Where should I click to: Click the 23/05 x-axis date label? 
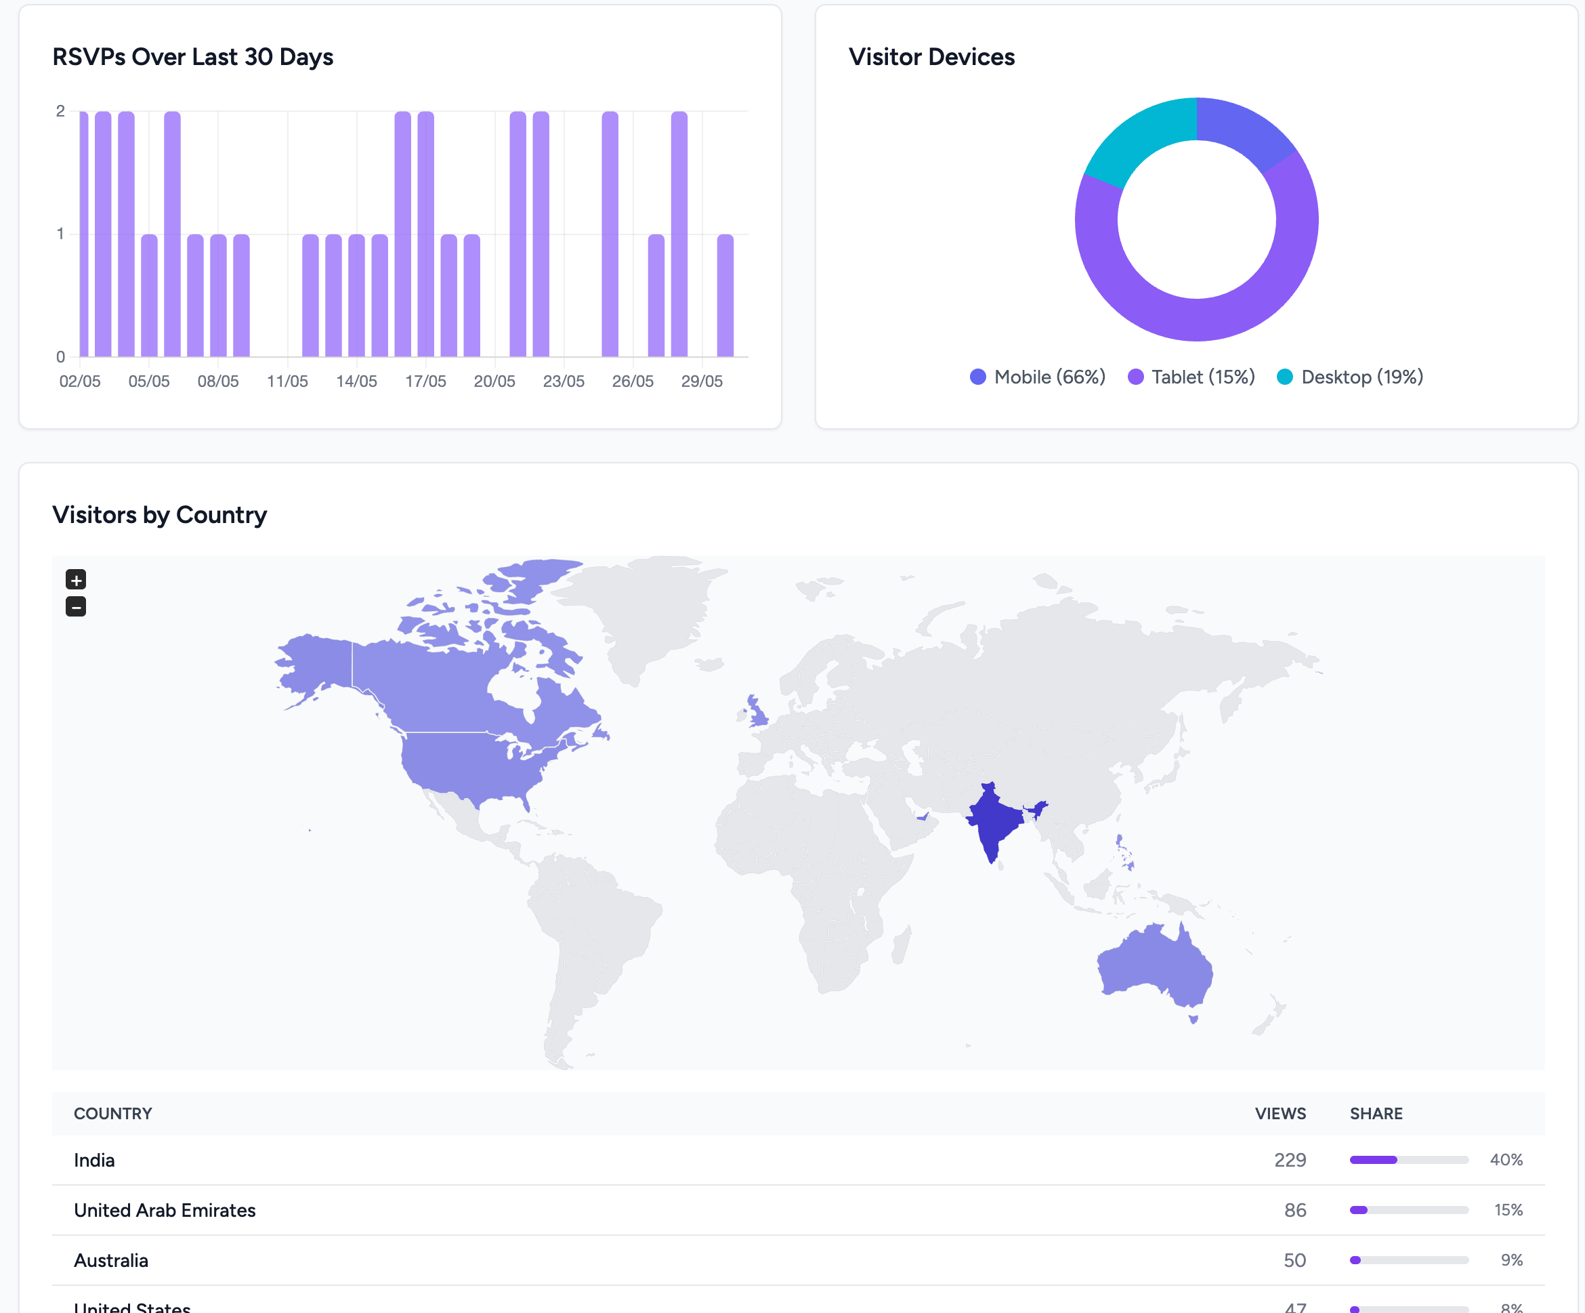(564, 381)
